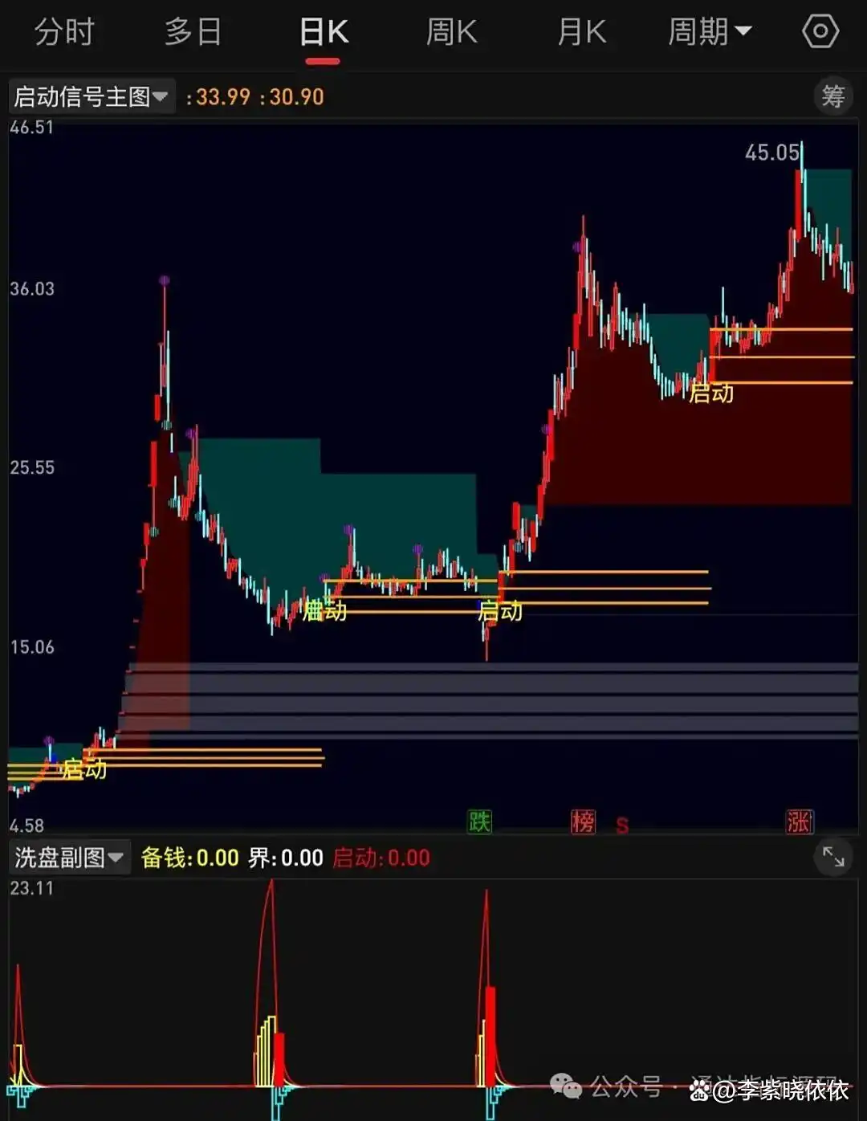Click the yellow 备钱:0.00 indicator value

coord(190,858)
